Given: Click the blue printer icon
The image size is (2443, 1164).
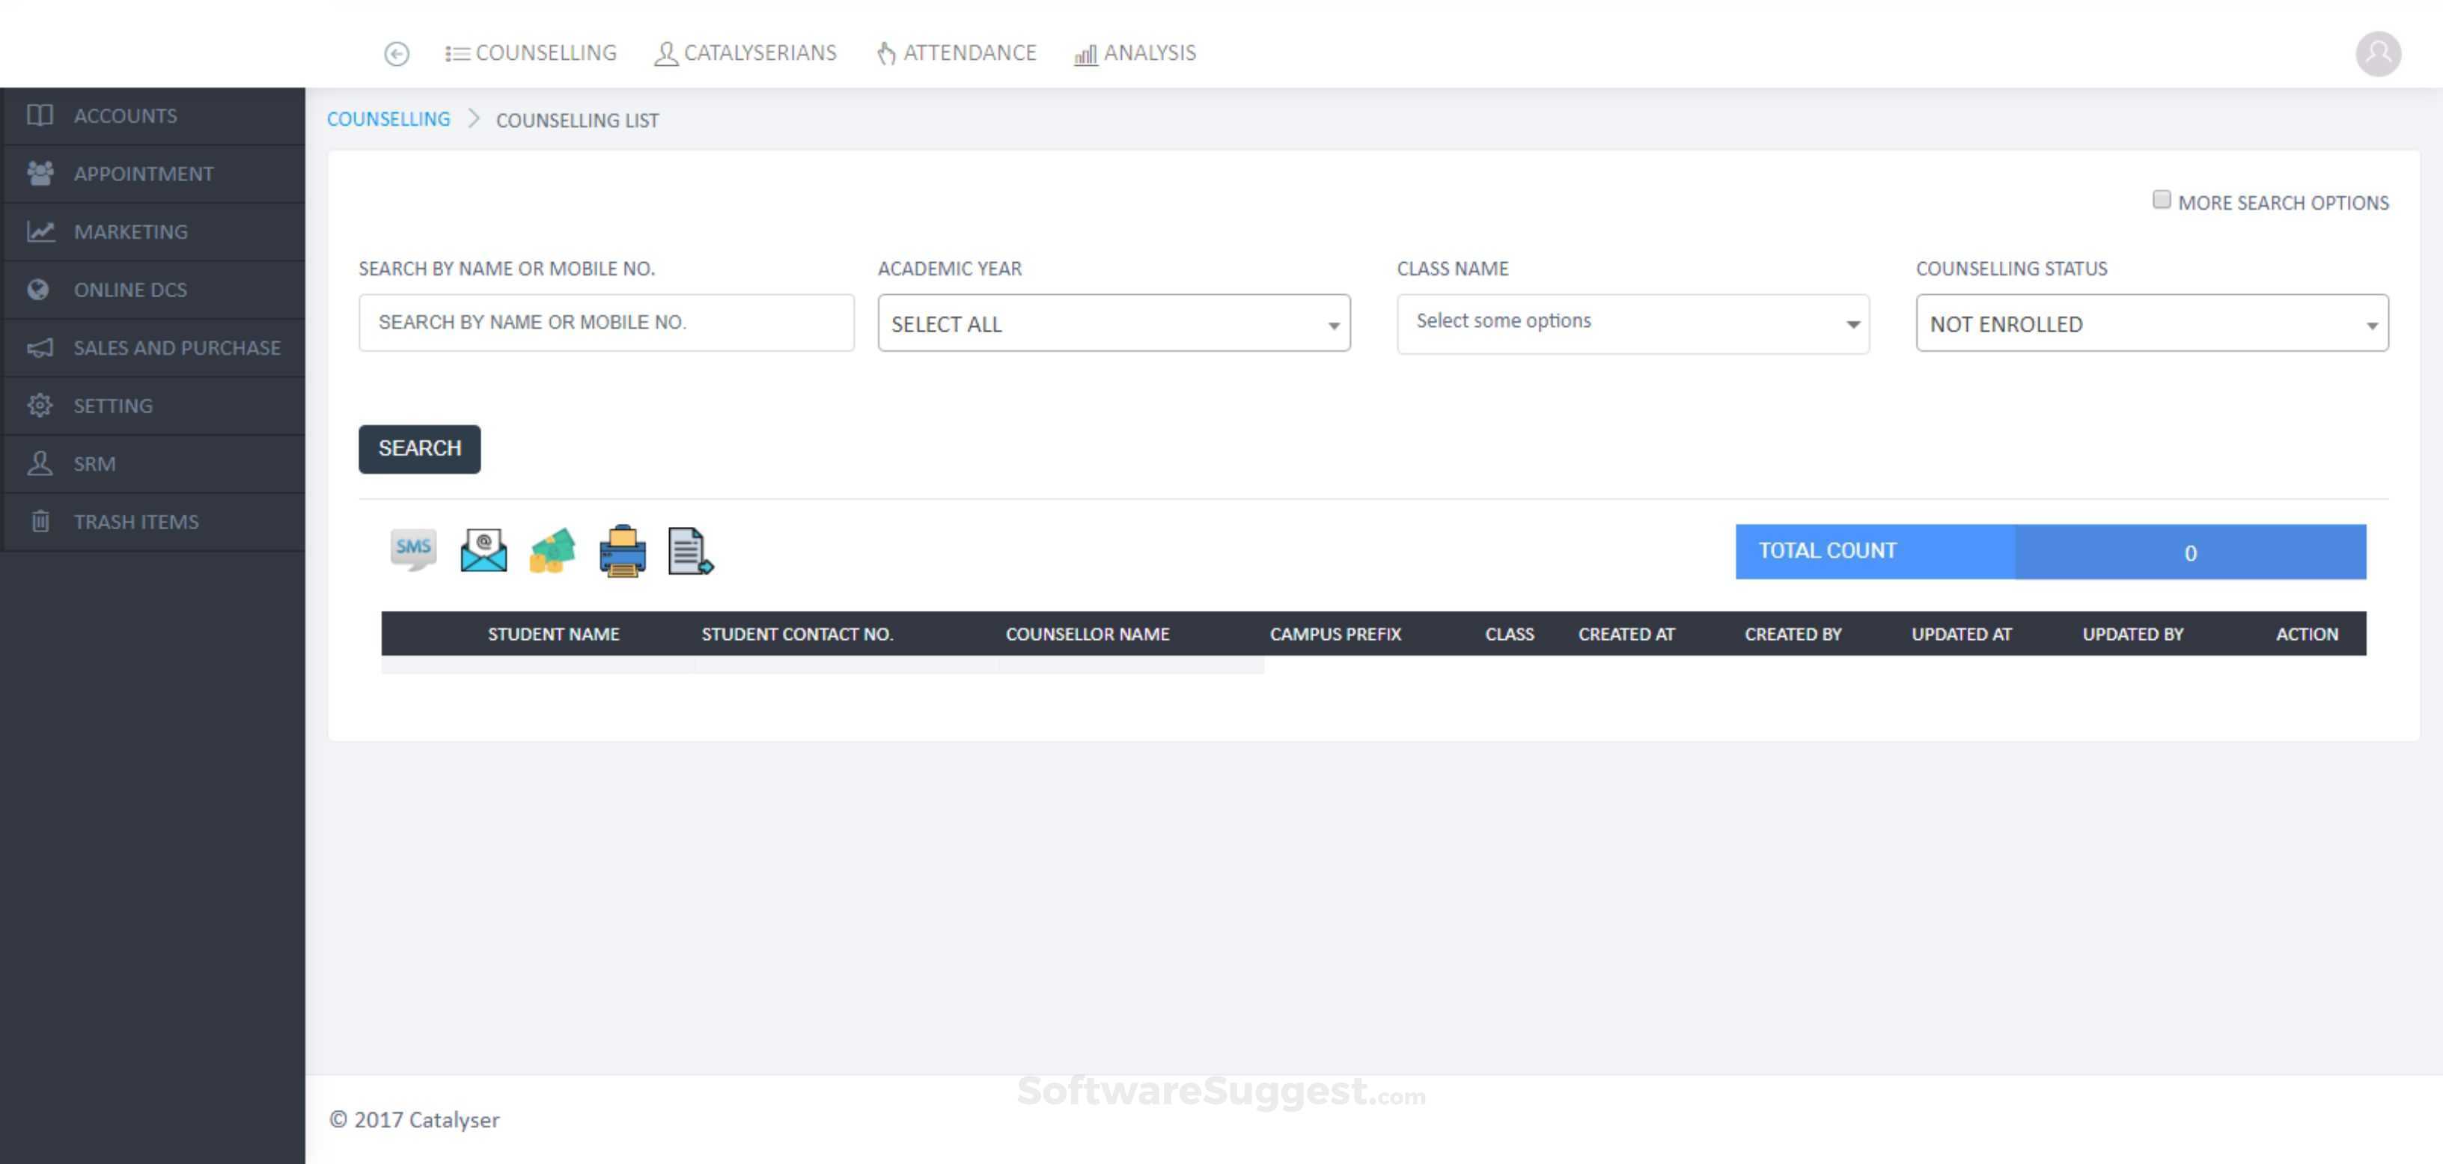Looking at the screenshot, I should coord(622,550).
